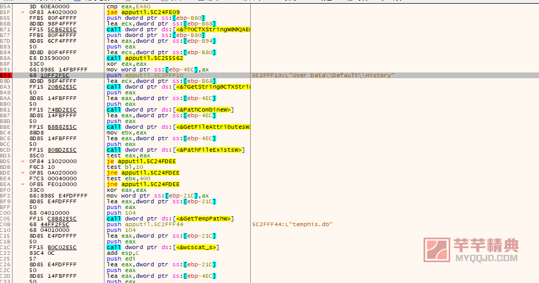Screen dimensions: 539x283
Task: Select the 'cmp eax,EA60' instruction
Action: (128, 7)
